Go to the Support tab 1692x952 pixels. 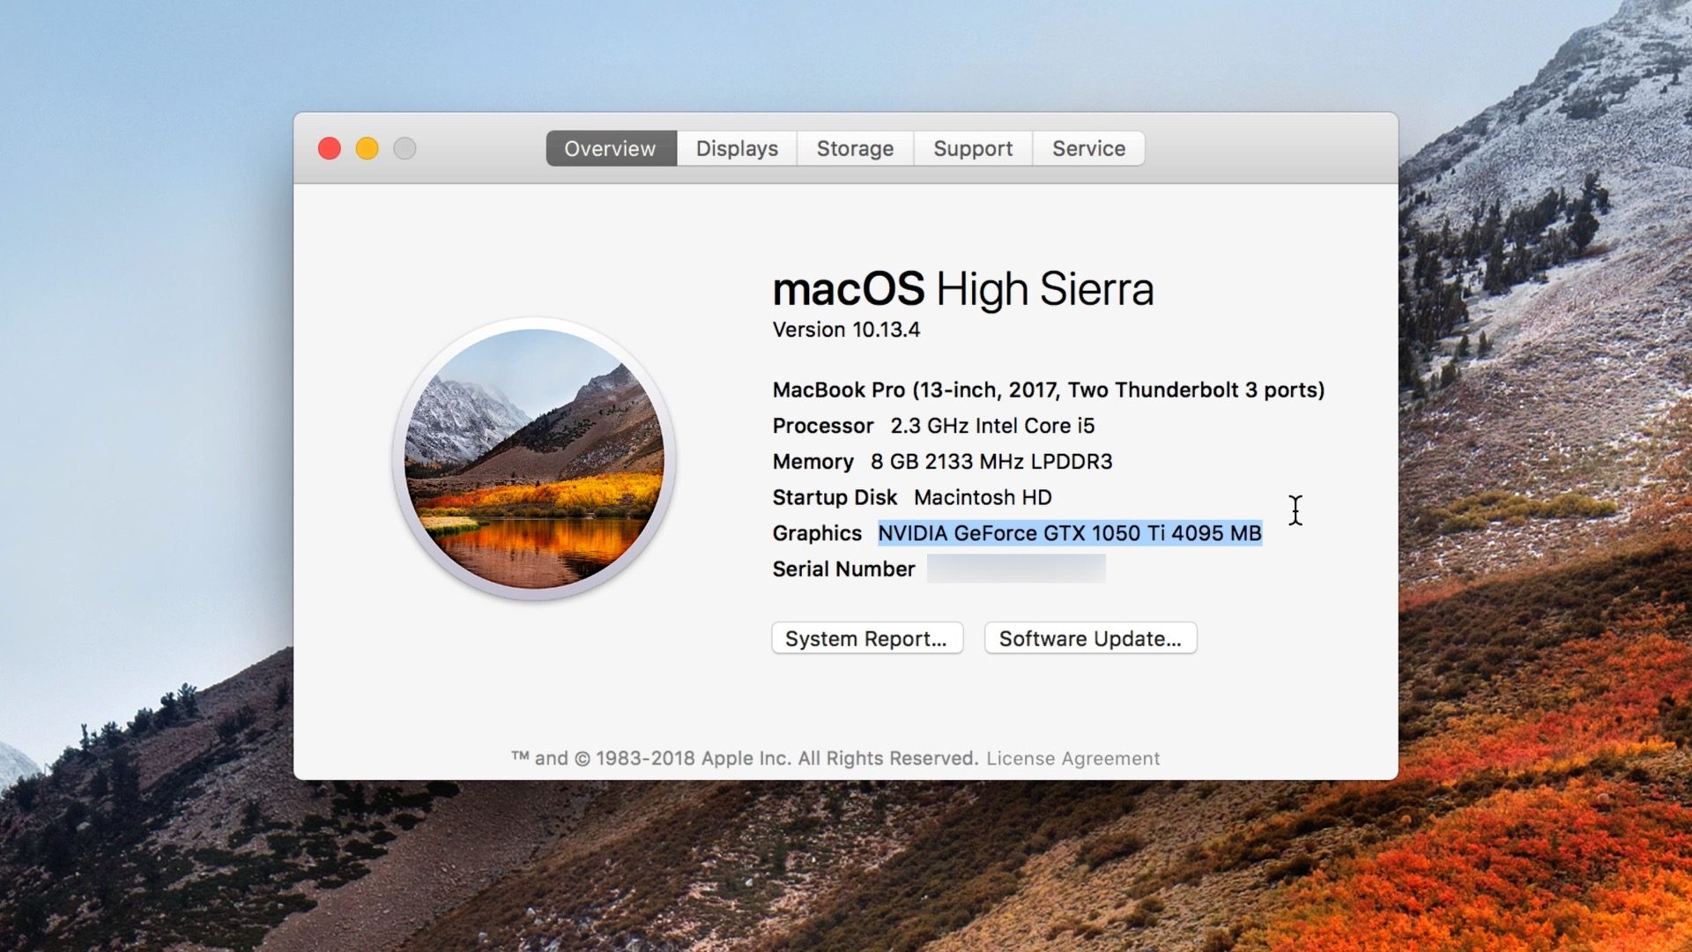(x=973, y=149)
